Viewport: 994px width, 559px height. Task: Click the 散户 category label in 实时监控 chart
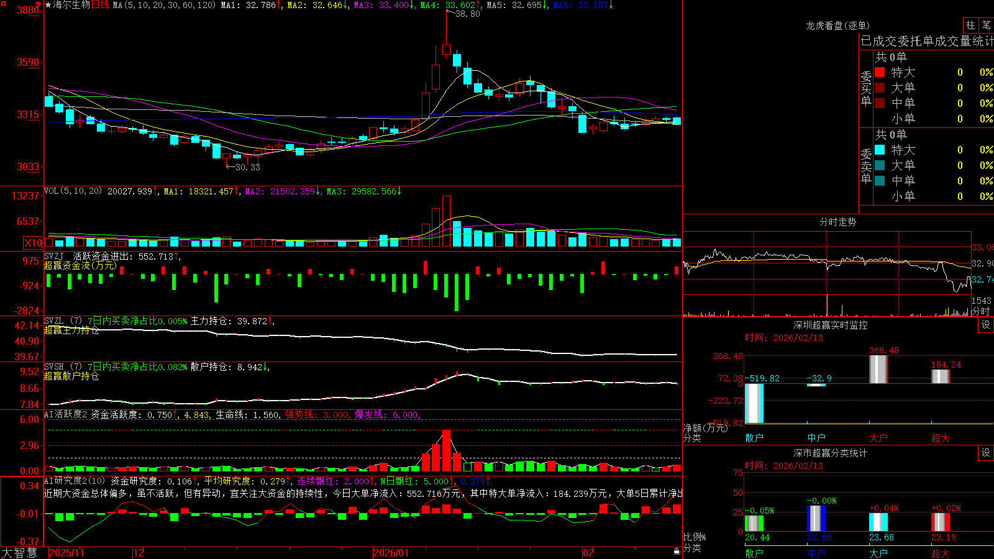754,438
